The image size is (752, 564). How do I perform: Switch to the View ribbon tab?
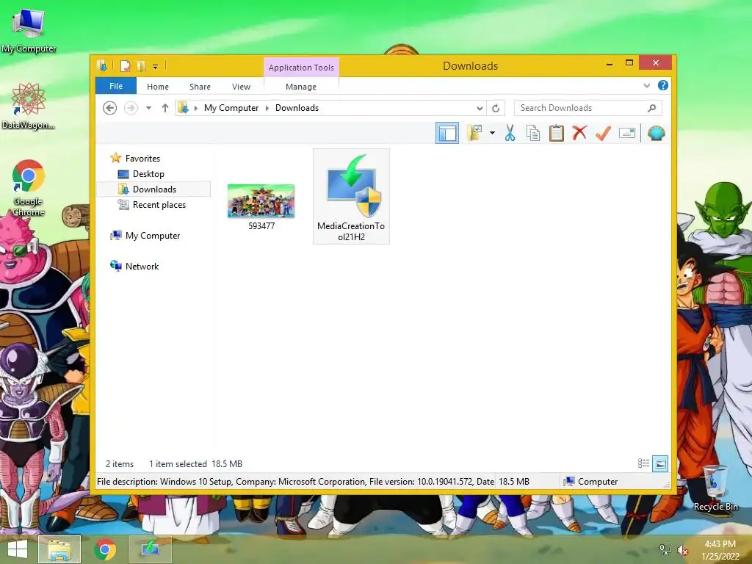pos(241,87)
